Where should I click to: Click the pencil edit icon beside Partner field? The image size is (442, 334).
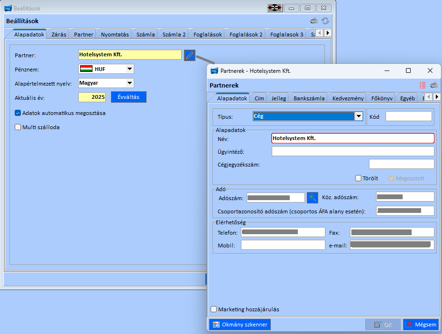click(190, 55)
